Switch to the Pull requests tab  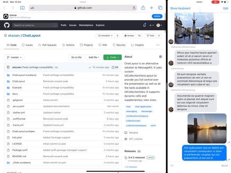47,45
